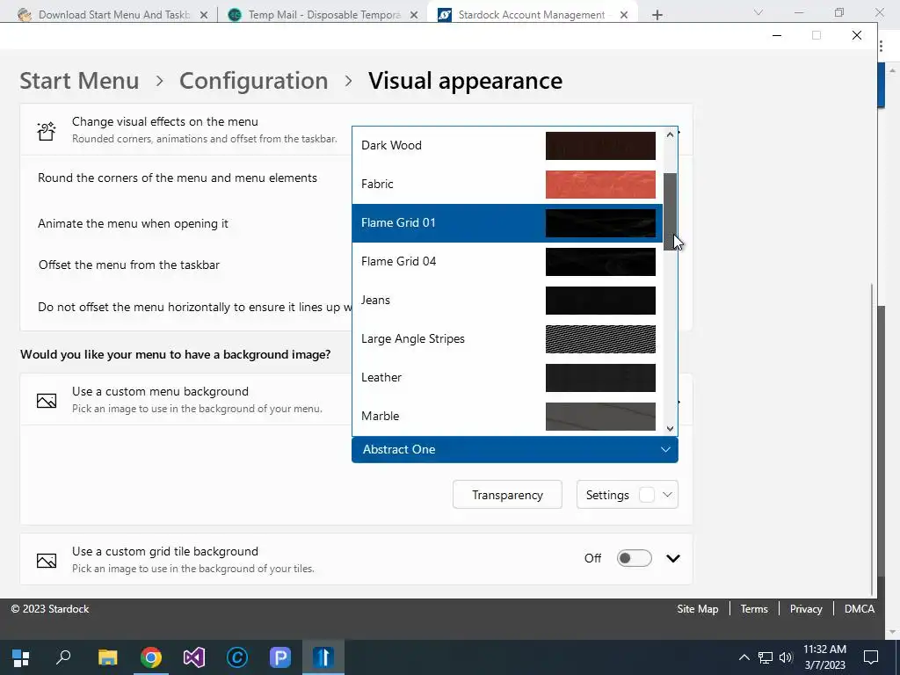The image size is (900, 675).
Task: Switch to Download Start Menu And Taskbar tab
Action: pos(113,15)
